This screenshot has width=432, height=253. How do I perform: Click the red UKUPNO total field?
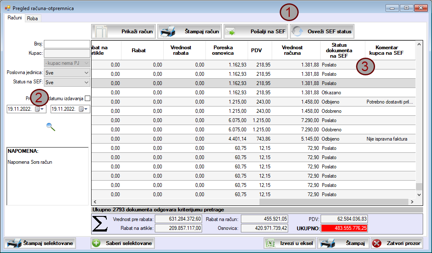click(344, 228)
